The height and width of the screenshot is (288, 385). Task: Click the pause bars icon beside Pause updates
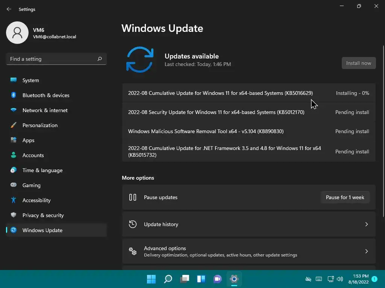coord(133,197)
